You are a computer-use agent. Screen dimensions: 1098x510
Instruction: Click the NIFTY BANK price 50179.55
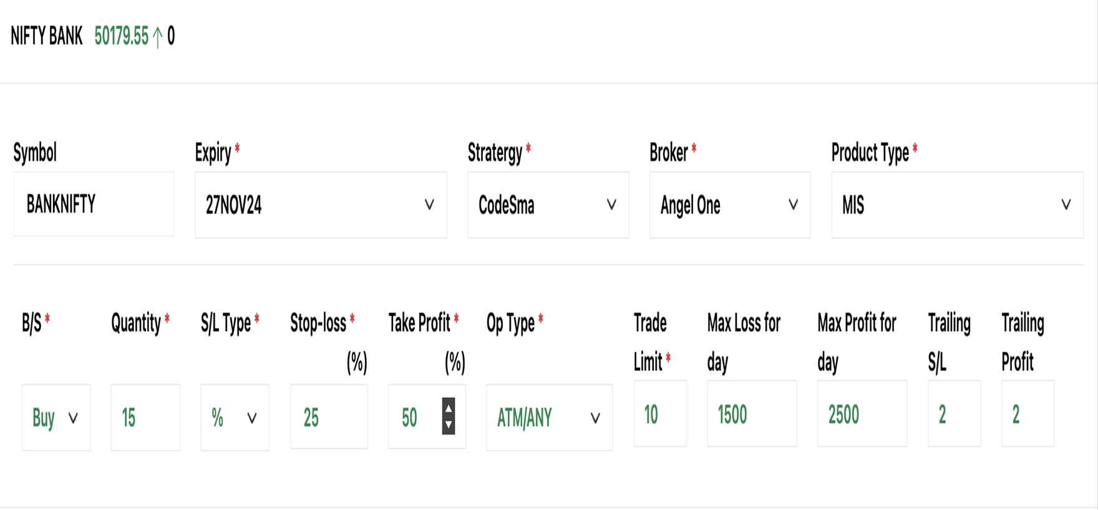click(x=122, y=37)
